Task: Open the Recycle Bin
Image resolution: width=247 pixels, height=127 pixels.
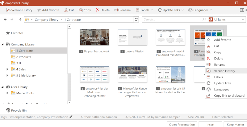Action: pos(19,110)
